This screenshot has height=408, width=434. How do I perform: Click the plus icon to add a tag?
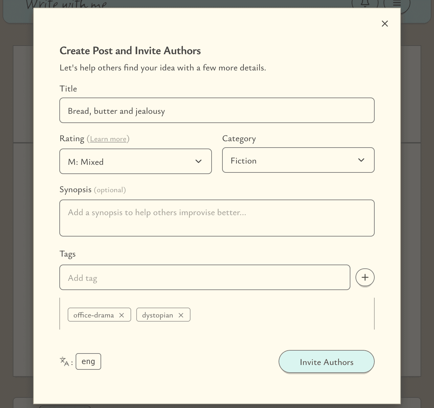click(x=365, y=277)
